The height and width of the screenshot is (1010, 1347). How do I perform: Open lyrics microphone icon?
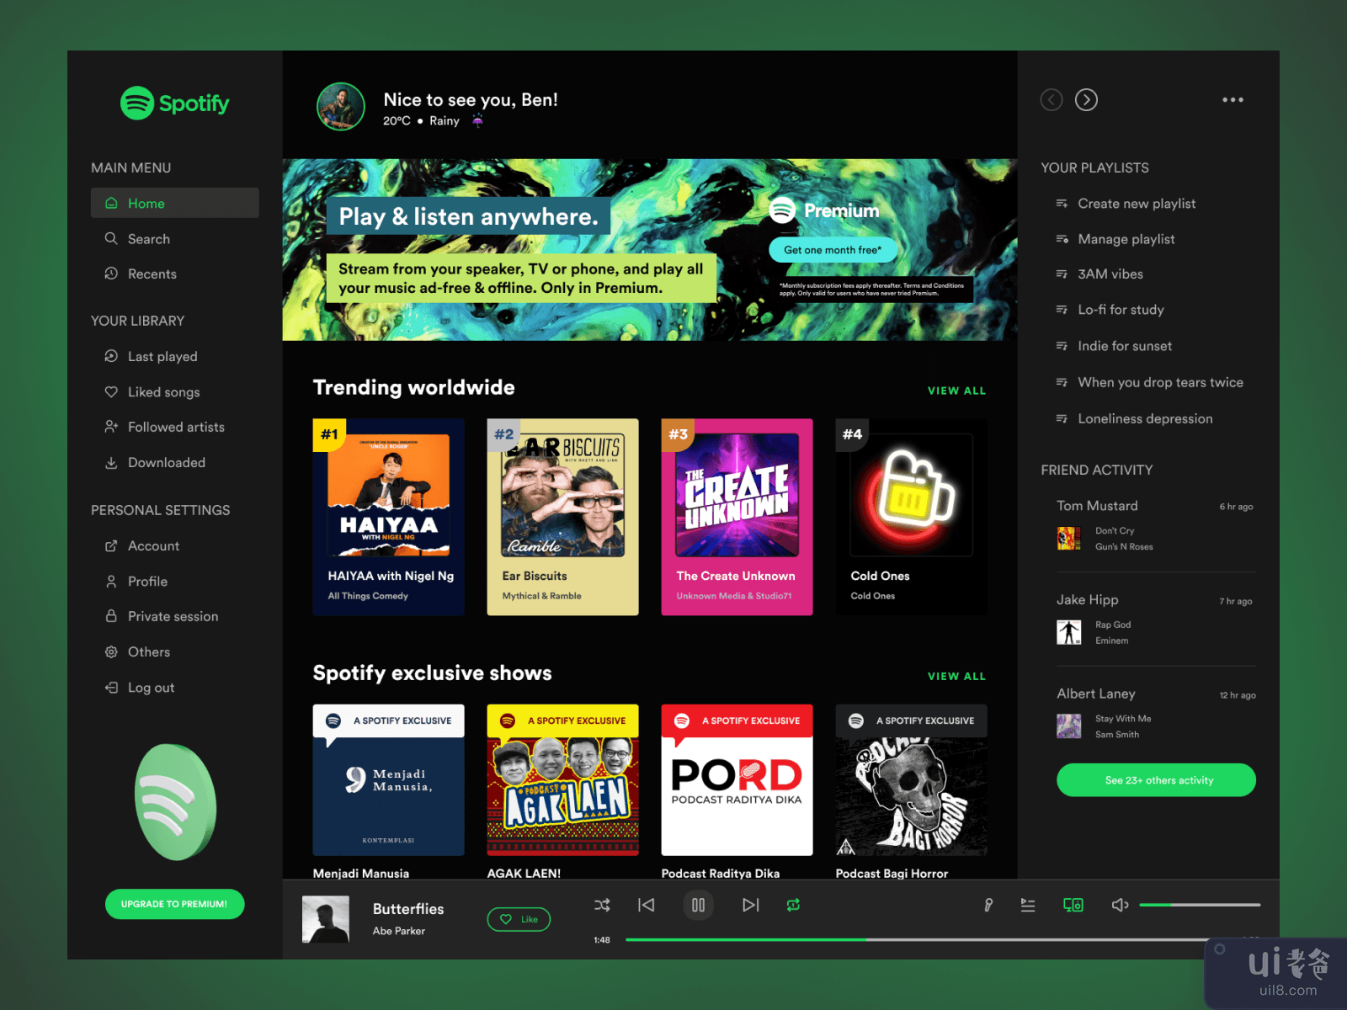pos(988,906)
